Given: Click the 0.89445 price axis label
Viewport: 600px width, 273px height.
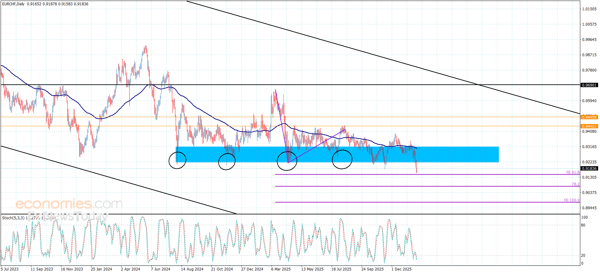Looking at the screenshot, I should [589, 208].
